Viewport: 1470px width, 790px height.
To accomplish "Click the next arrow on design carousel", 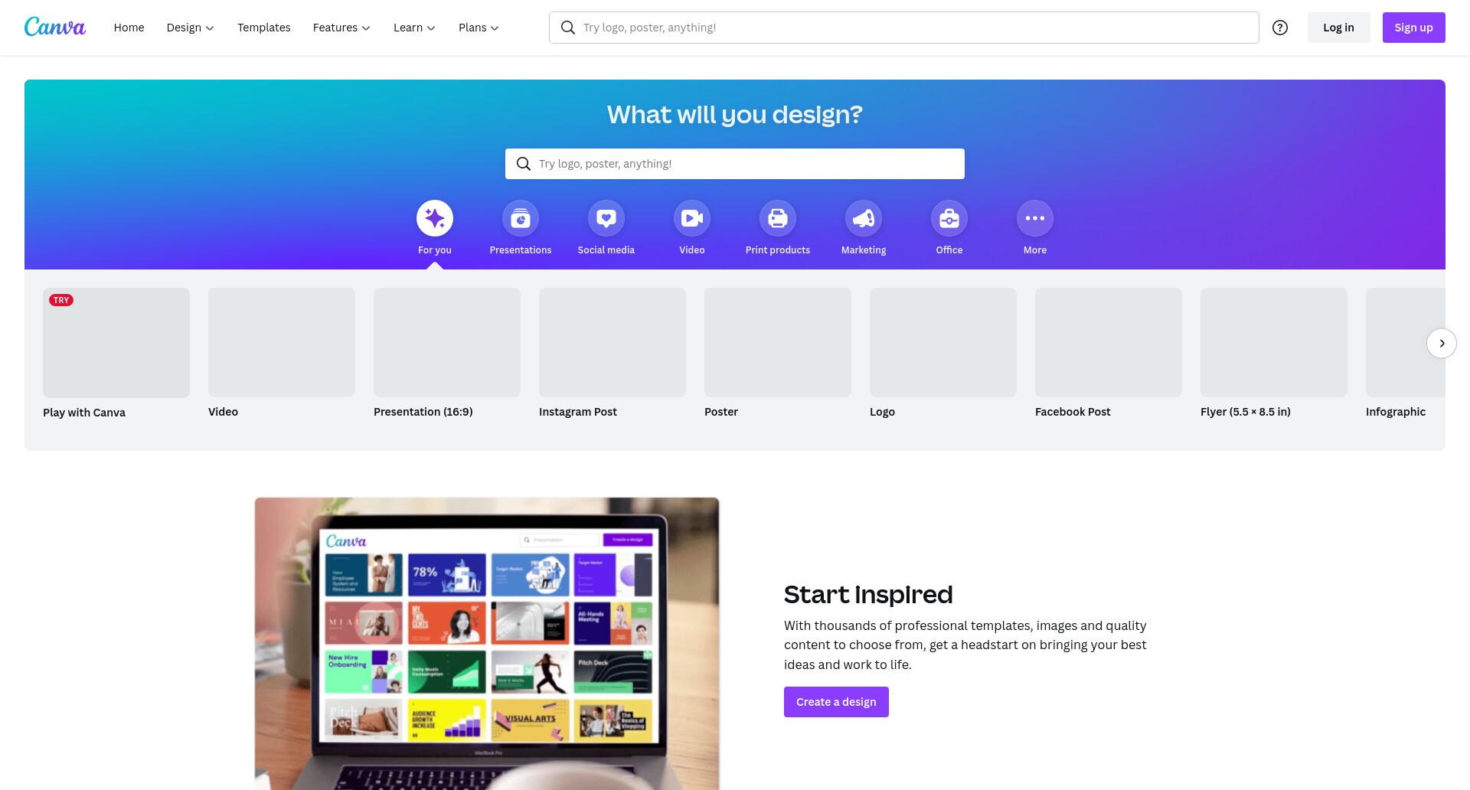I will click(x=1442, y=343).
